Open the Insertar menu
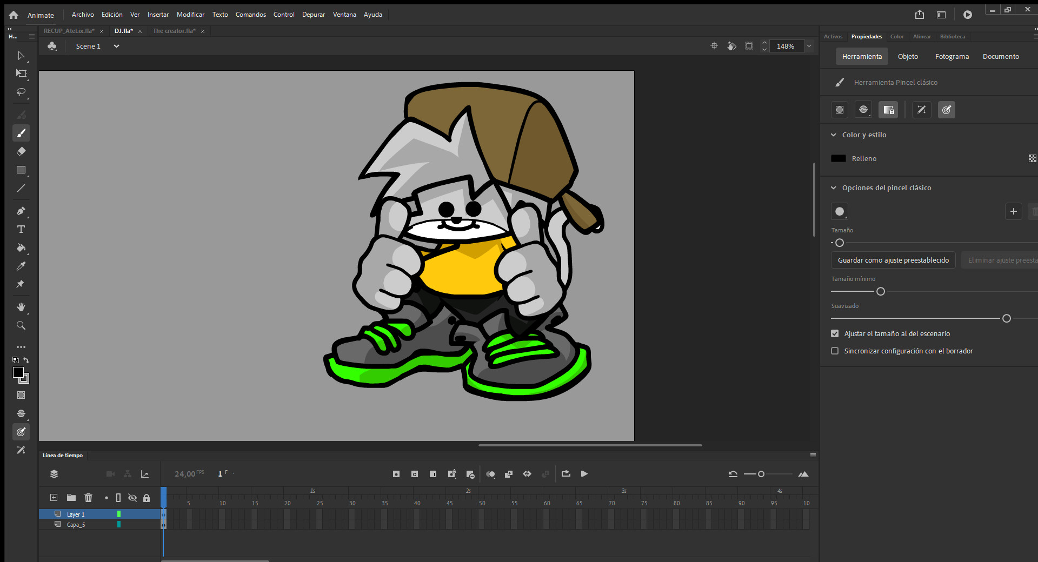This screenshot has width=1038, height=562. pos(158,15)
